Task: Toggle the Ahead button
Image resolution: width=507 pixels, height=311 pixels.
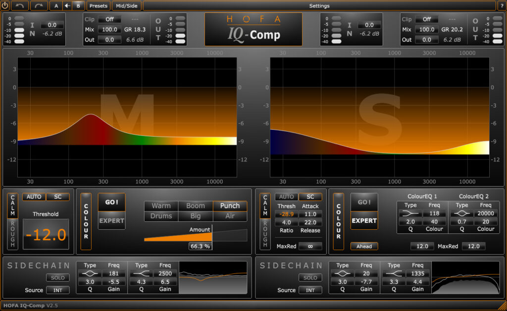Action: click(364, 246)
